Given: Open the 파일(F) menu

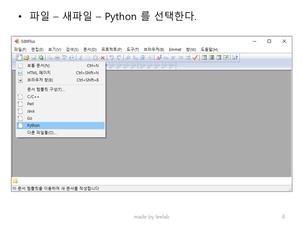Looking at the screenshot, I should tap(20, 49).
